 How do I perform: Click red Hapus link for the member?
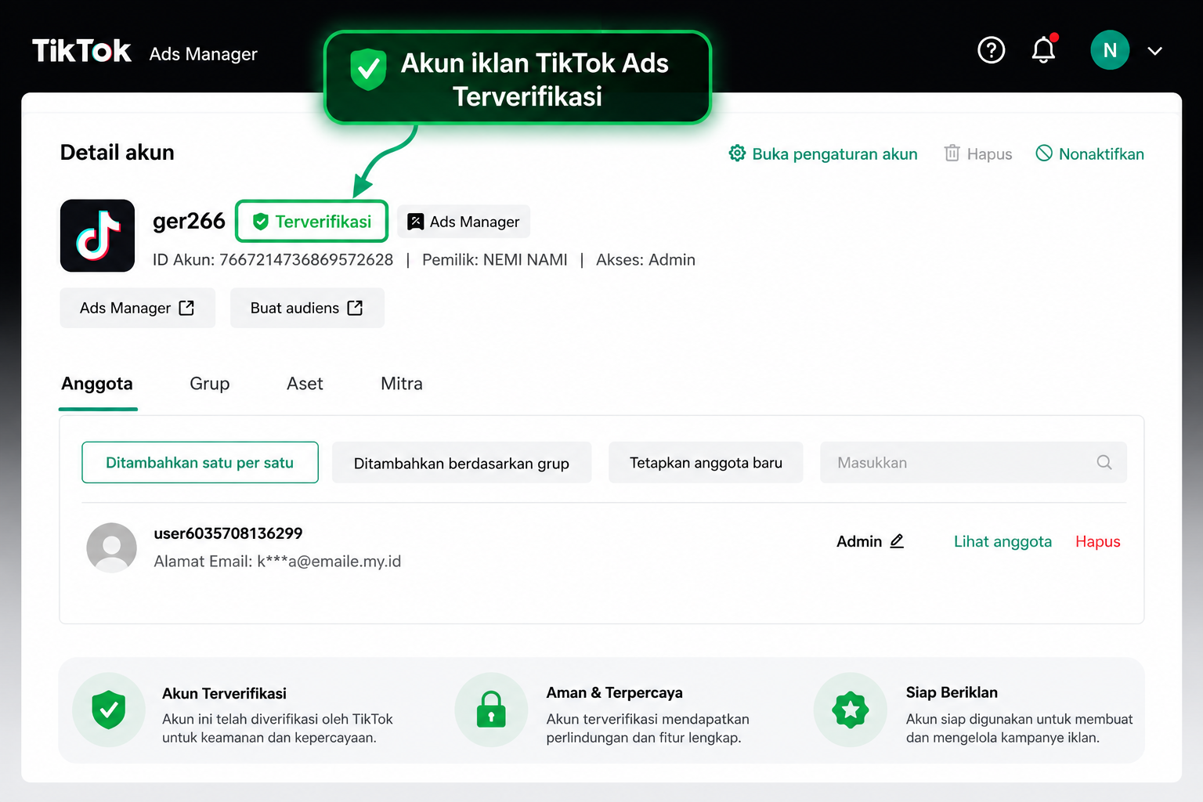coord(1097,541)
